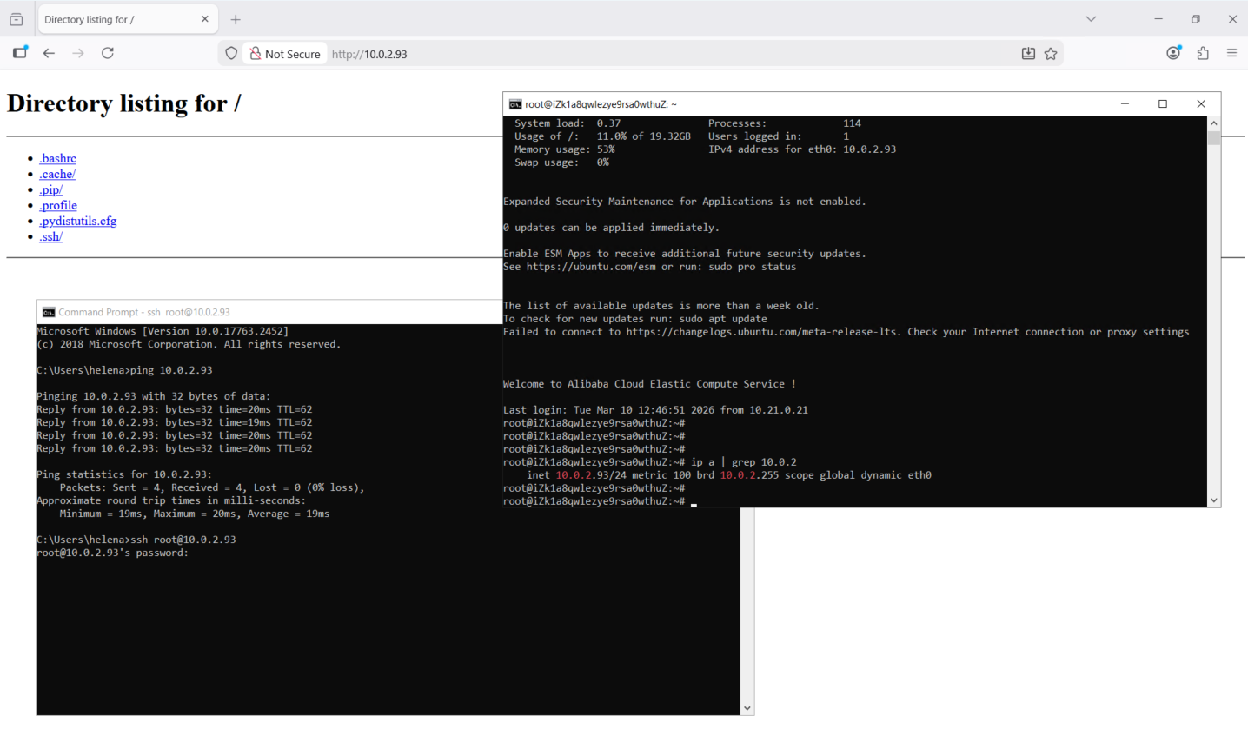Close the 'Directory listing for /' tab
1248x749 pixels.
pos(205,19)
